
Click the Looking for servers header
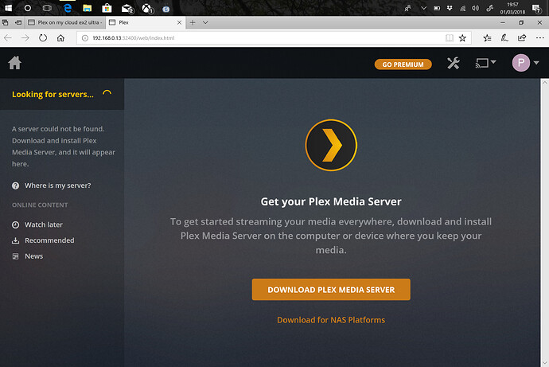53,94
